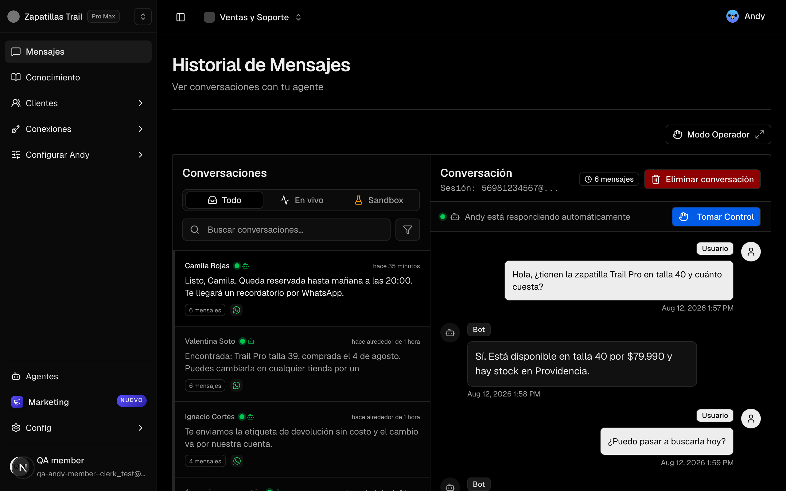This screenshot has width=786, height=491.
Task: Click the Clientes people icon
Action: pos(16,103)
